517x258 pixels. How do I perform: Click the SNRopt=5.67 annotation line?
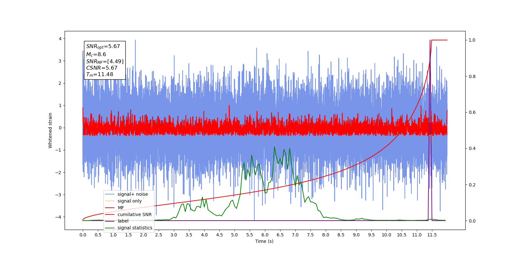[103, 46]
